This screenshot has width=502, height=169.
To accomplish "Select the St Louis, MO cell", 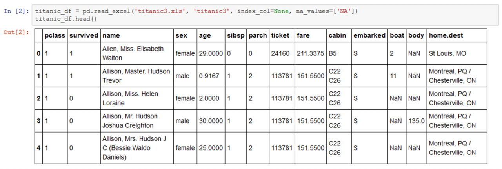I will coord(457,53).
